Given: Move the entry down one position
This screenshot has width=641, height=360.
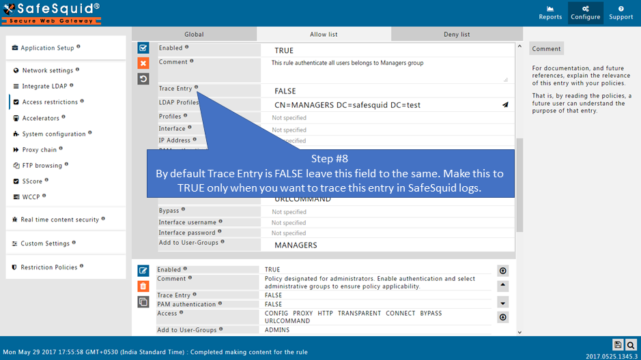Looking at the screenshot, I should 503,303.
